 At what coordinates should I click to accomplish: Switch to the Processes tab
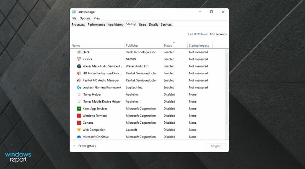pos(78,25)
